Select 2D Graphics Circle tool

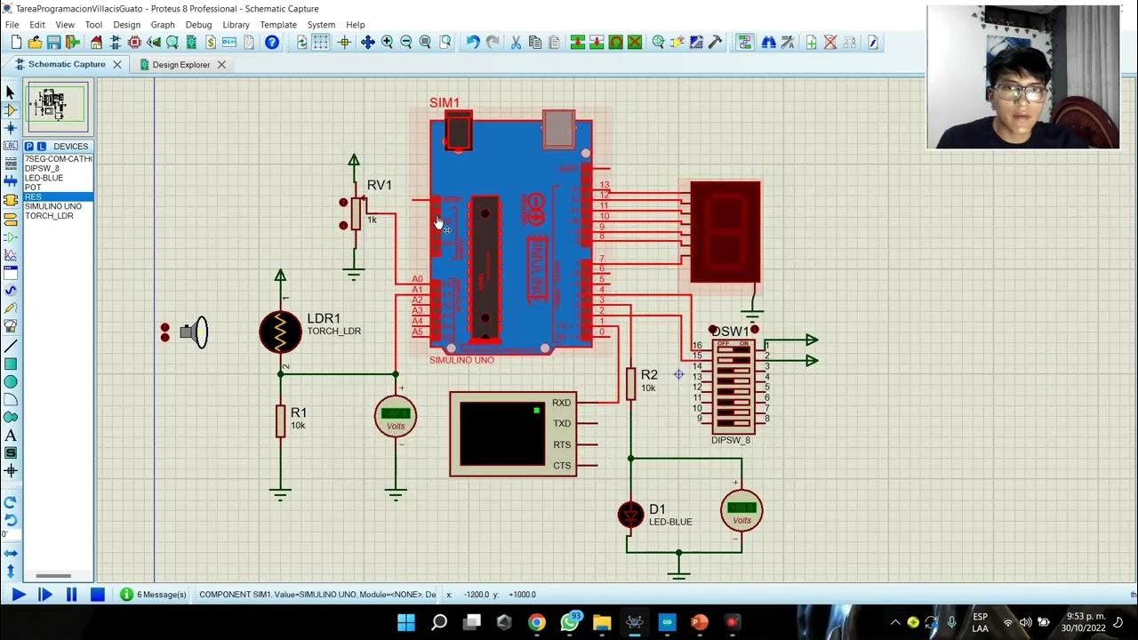(x=11, y=381)
